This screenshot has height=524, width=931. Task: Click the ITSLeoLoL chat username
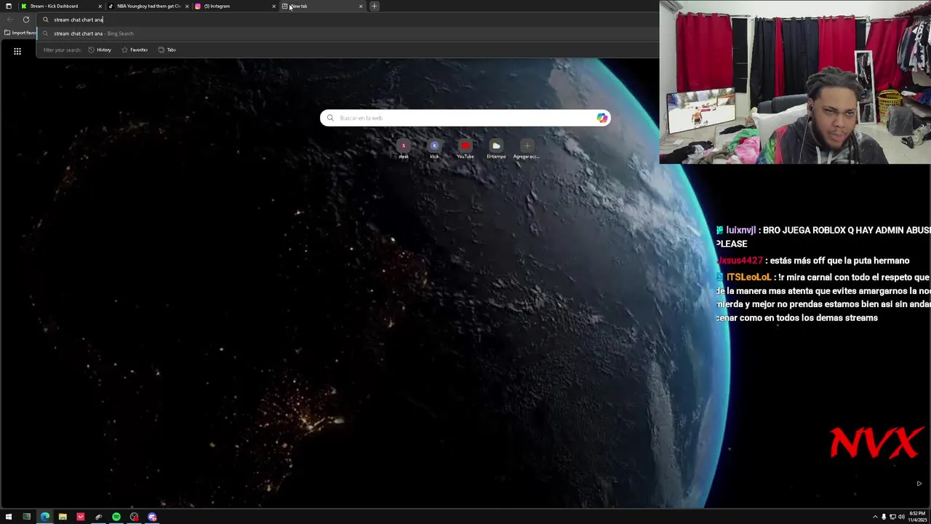(748, 277)
